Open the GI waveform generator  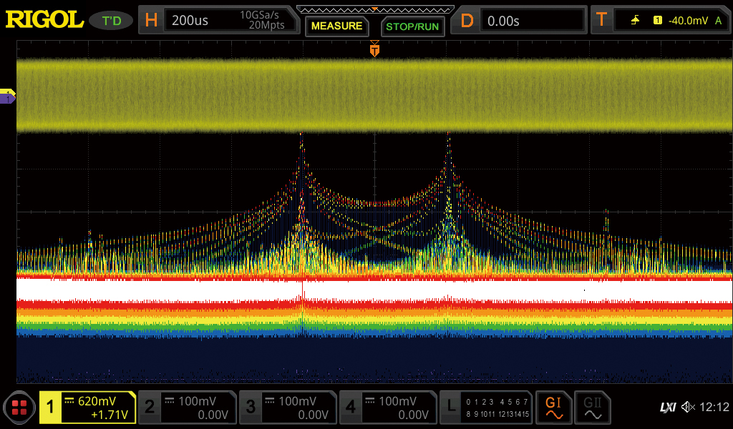coord(553,408)
